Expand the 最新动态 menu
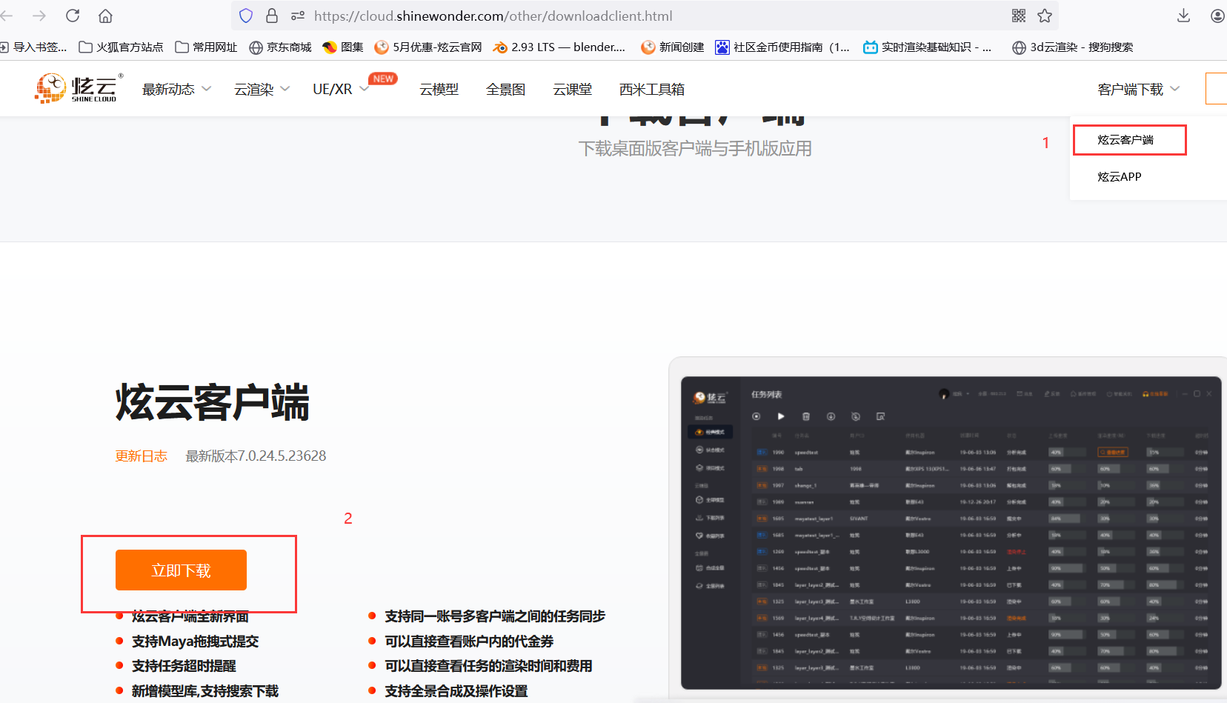 tap(176, 89)
